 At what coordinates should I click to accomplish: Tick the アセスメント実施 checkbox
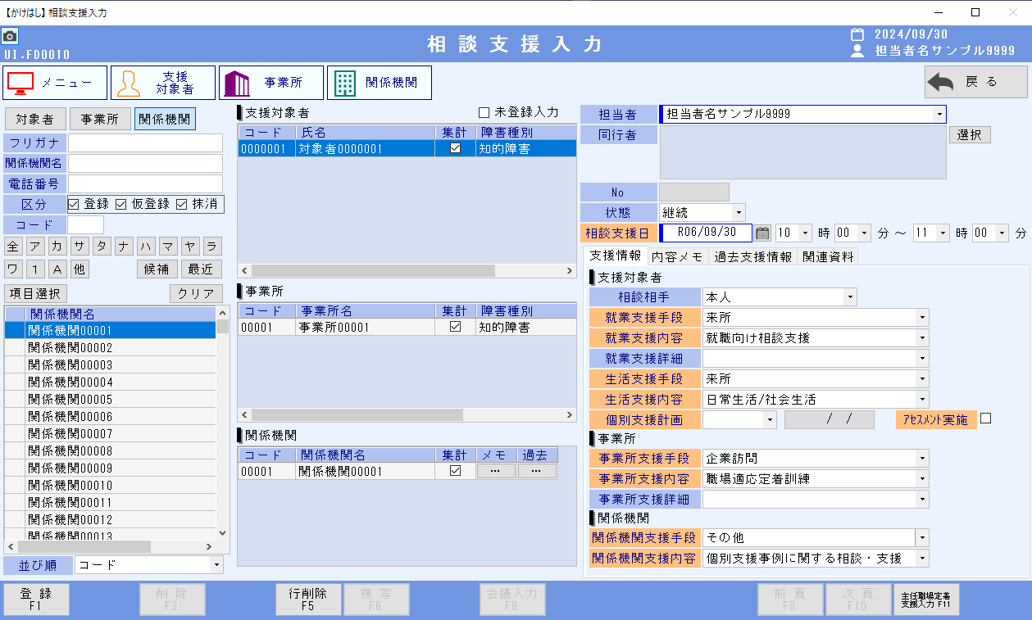pos(986,419)
